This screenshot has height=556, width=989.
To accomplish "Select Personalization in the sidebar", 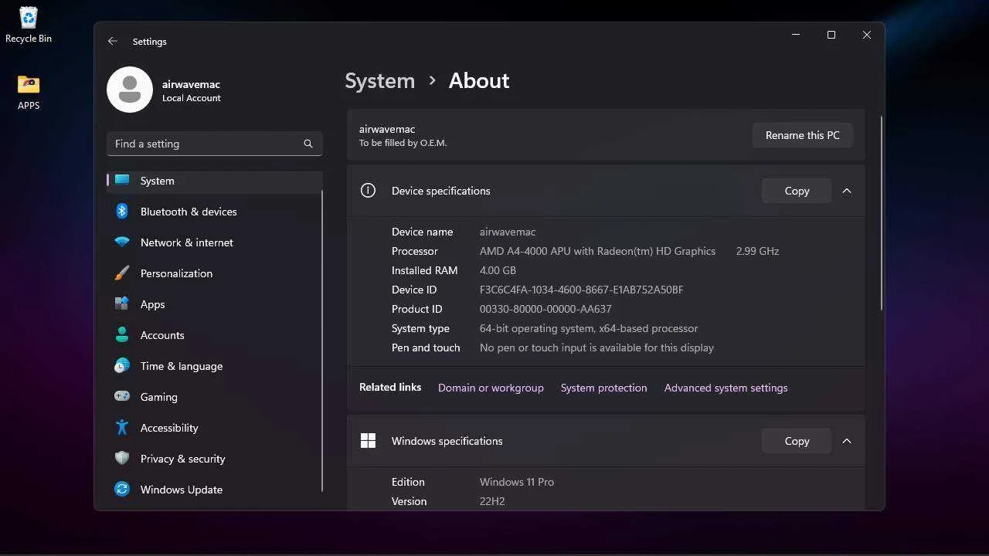I will click(x=214, y=273).
